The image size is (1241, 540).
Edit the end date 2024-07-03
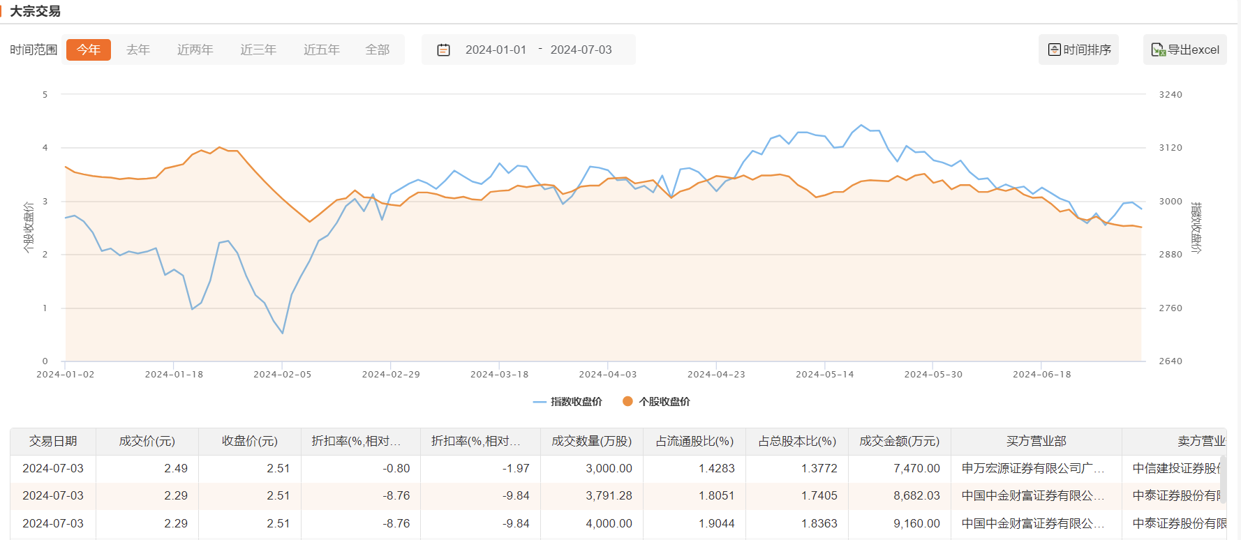[x=581, y=50]
